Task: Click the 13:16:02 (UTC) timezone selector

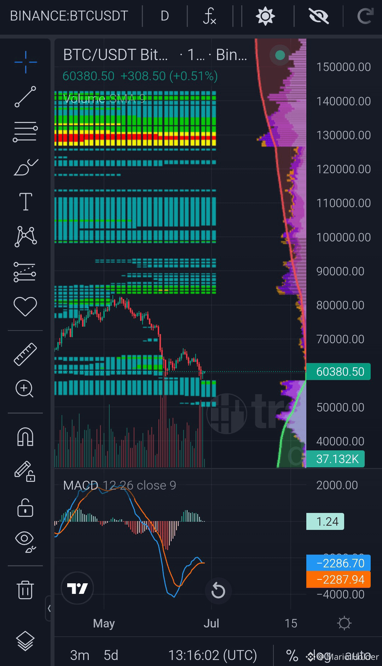Action: point(213,655)
